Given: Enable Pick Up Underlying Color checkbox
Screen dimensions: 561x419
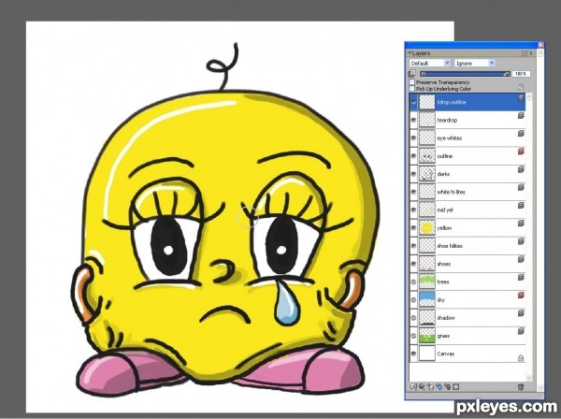Looking at the screenshot, I should [411, 88].
